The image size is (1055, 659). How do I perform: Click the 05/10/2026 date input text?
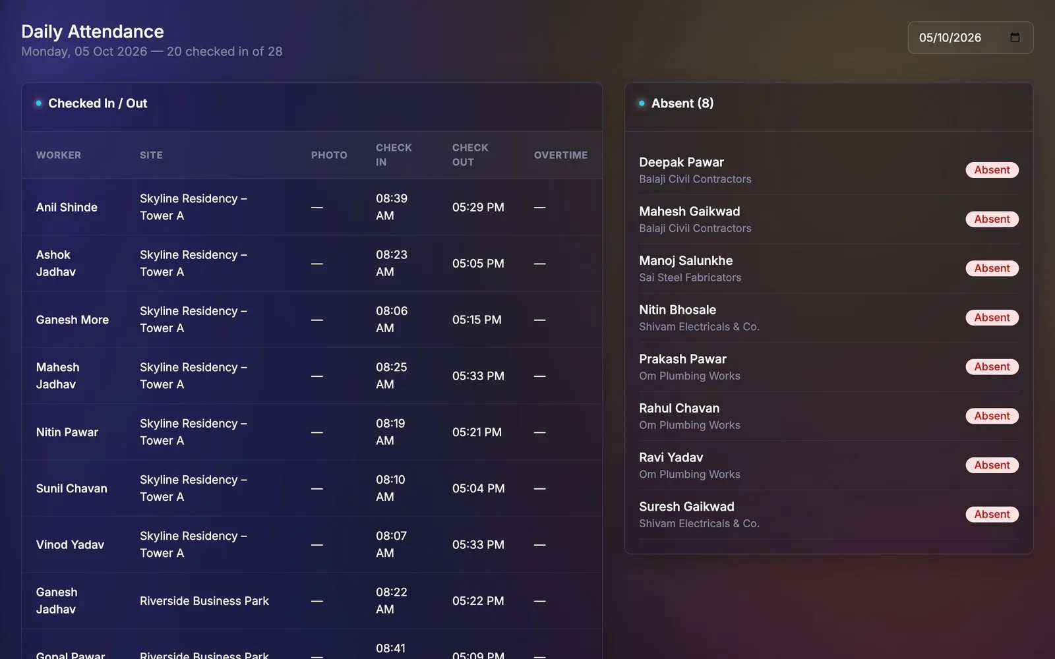pyautogui.click(x=950, y=38)
